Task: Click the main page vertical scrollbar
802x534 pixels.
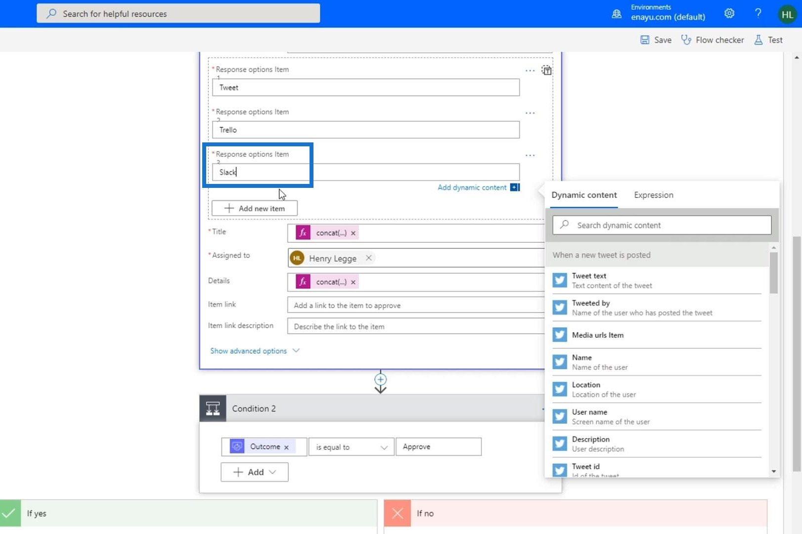Action: tap(796, 354)
